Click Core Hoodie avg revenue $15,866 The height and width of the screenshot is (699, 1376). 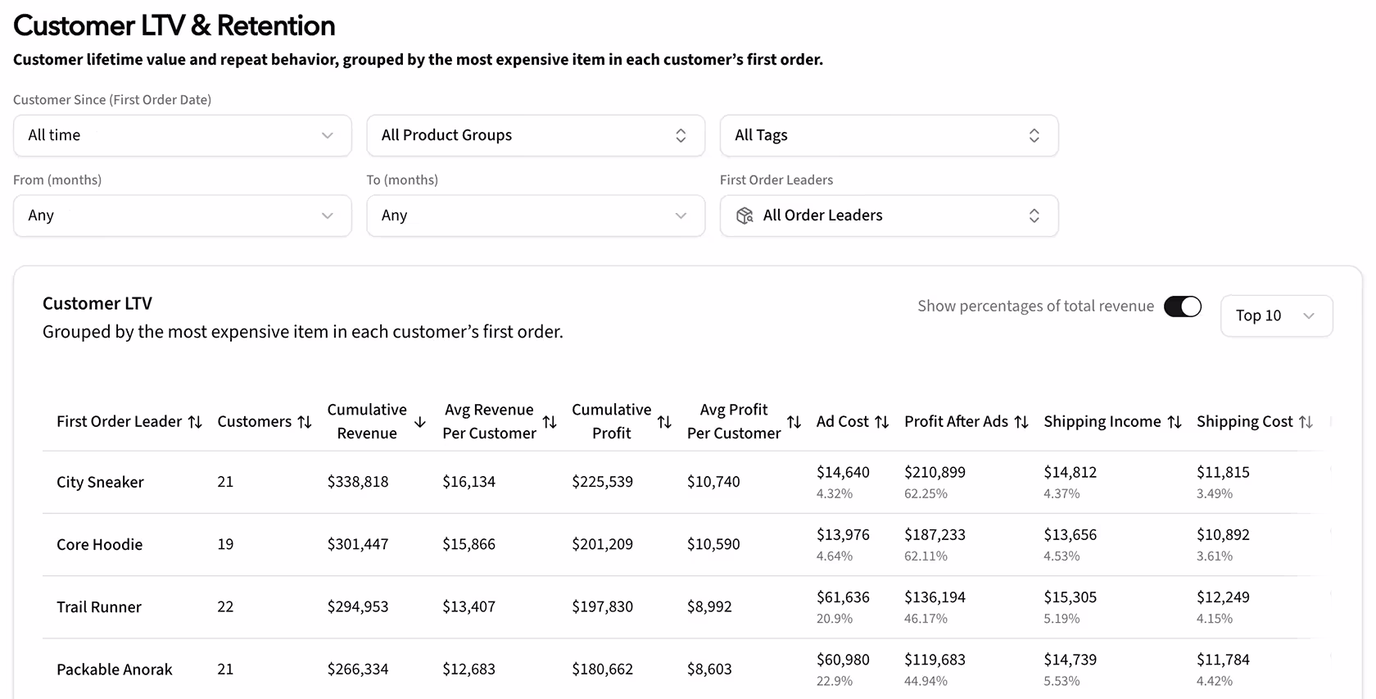tap(469, 544)
